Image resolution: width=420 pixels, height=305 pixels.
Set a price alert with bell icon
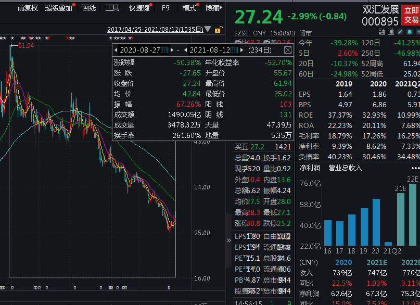pyautogui.click(x=409, y=32)
